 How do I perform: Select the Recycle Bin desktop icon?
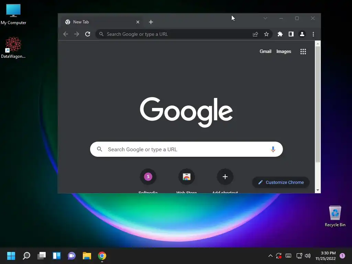click(x=335, y=217)
